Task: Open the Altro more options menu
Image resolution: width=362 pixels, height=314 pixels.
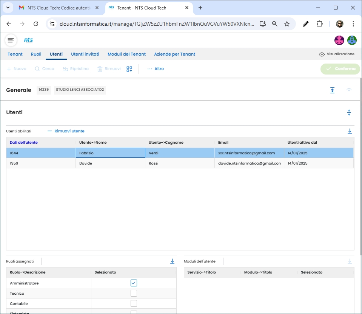Action: pyautogui.click(x=156, y=69)
